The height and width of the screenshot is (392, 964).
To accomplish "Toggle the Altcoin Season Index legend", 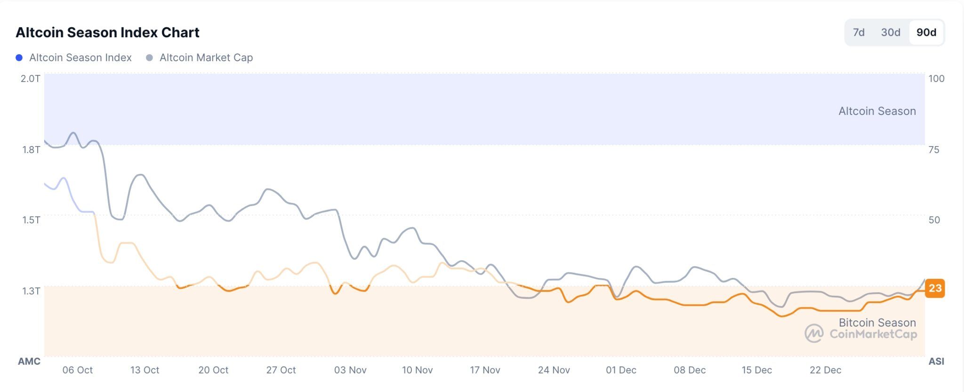I will tap(80, 57).
